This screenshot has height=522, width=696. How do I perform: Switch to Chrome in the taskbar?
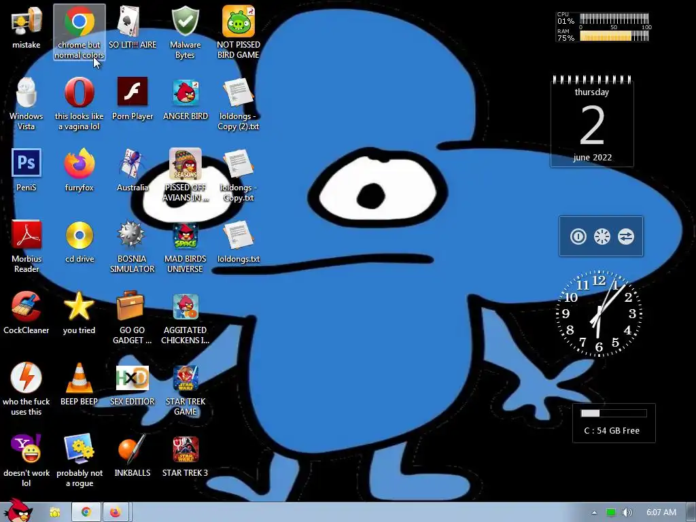tap(86, 512)
